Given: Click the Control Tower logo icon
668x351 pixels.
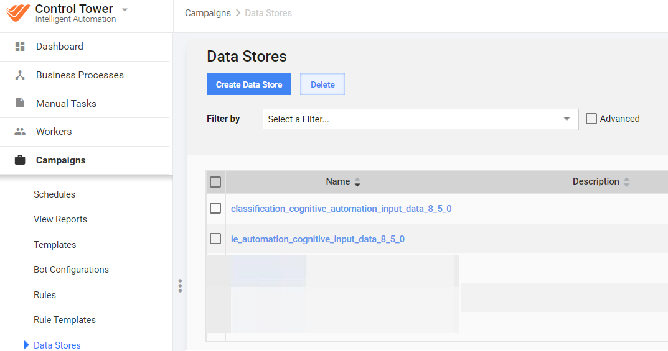Looking at the screenshot, I should pos(18,12).
